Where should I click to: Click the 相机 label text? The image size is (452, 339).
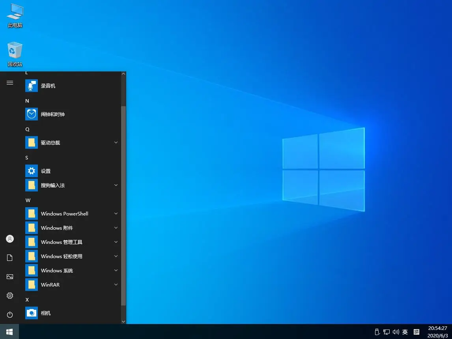(45, 313)
